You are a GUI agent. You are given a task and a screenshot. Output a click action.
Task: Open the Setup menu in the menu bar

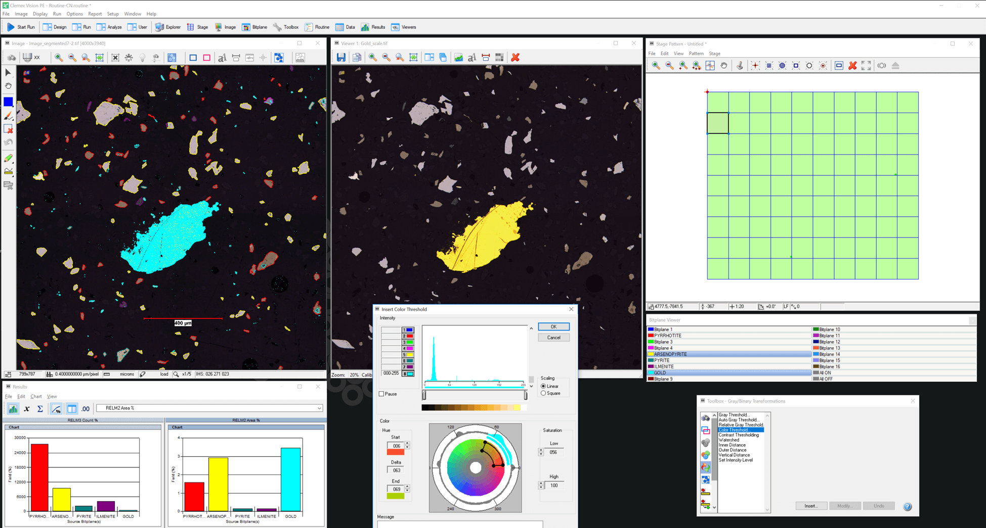click(x=113, y=14)
